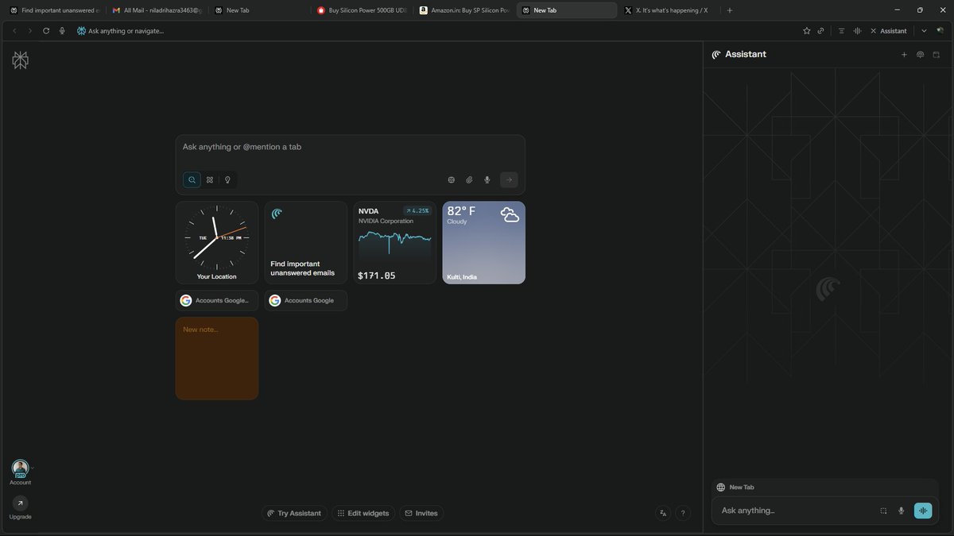Attach a file with the paperclip icon
Screen dimensions: 954x536
(x=469, y=180)
